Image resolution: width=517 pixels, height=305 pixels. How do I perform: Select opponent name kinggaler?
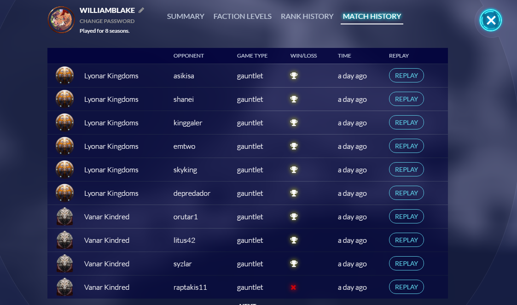(x=188, y=123)
